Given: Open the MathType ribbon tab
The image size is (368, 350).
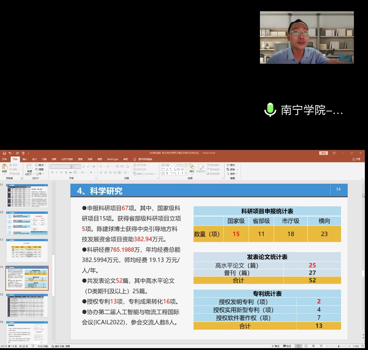Looking at the screenshot, I should pos(113,159).
